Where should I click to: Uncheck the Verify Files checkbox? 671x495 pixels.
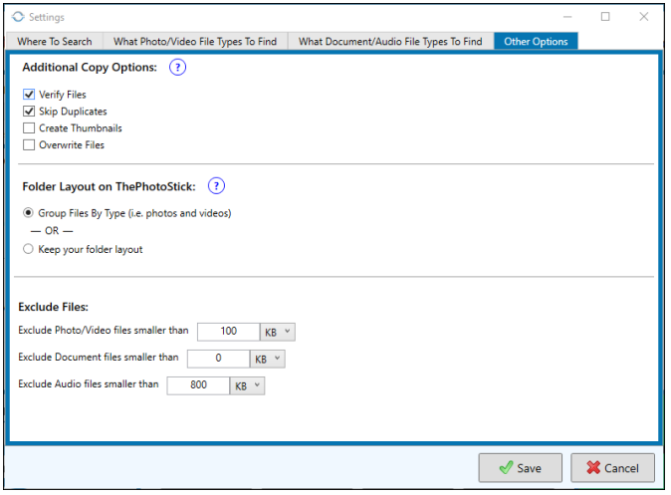(x=29, y=95)
